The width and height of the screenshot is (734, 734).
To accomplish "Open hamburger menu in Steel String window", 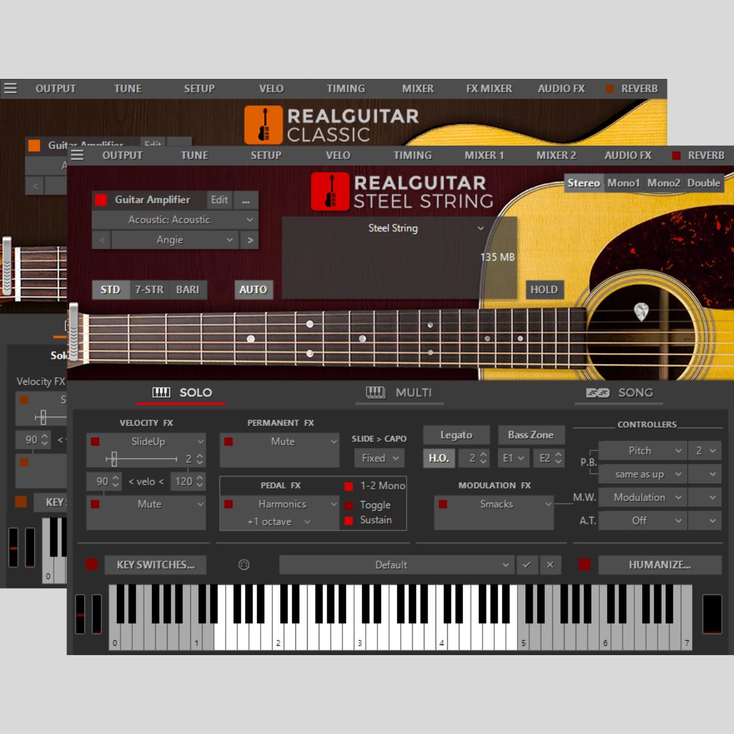I will [77, 155].
